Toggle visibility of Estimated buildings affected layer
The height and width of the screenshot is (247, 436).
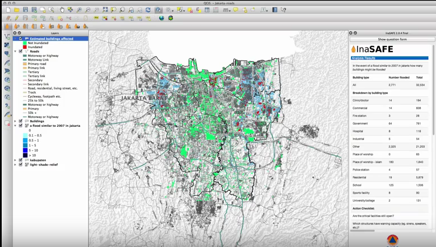(20, 39)
